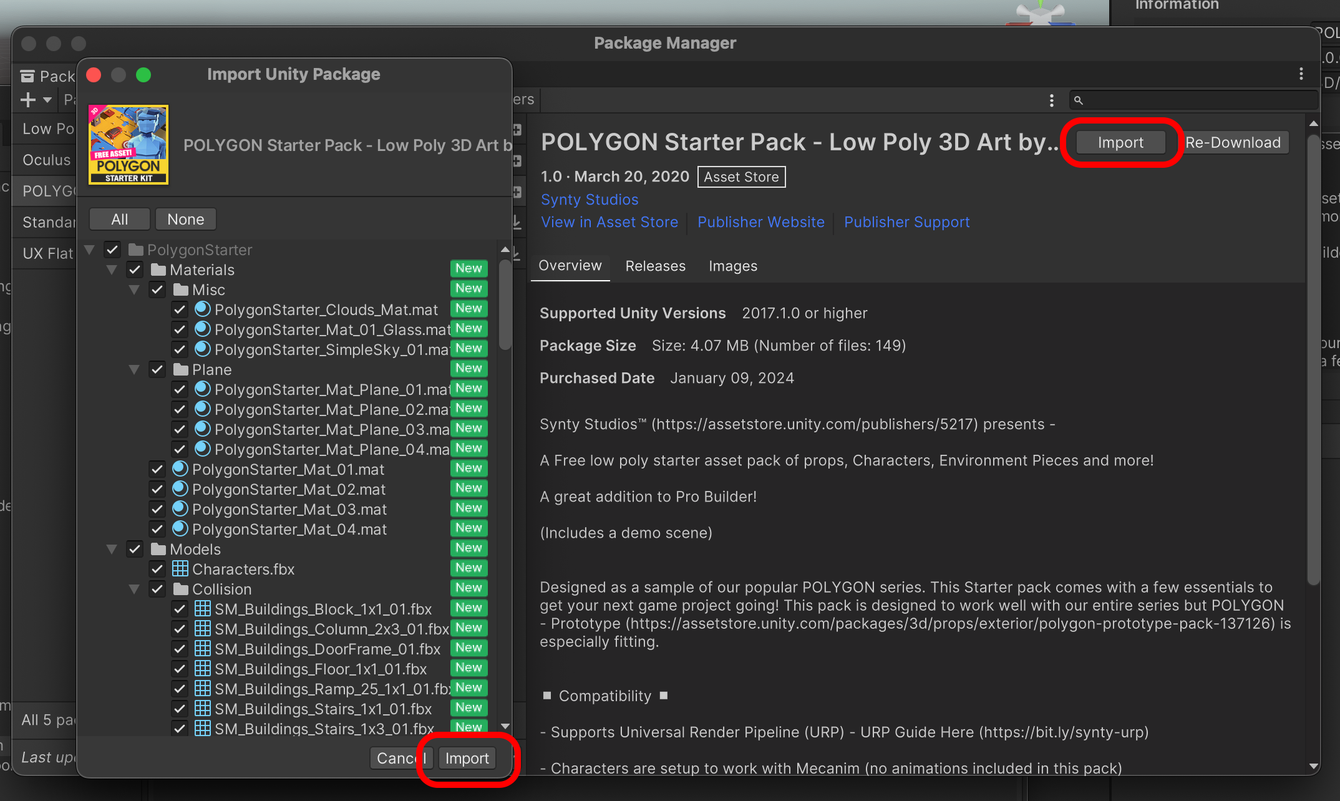Collapse the Collision folder disclosure triangle

134,589
